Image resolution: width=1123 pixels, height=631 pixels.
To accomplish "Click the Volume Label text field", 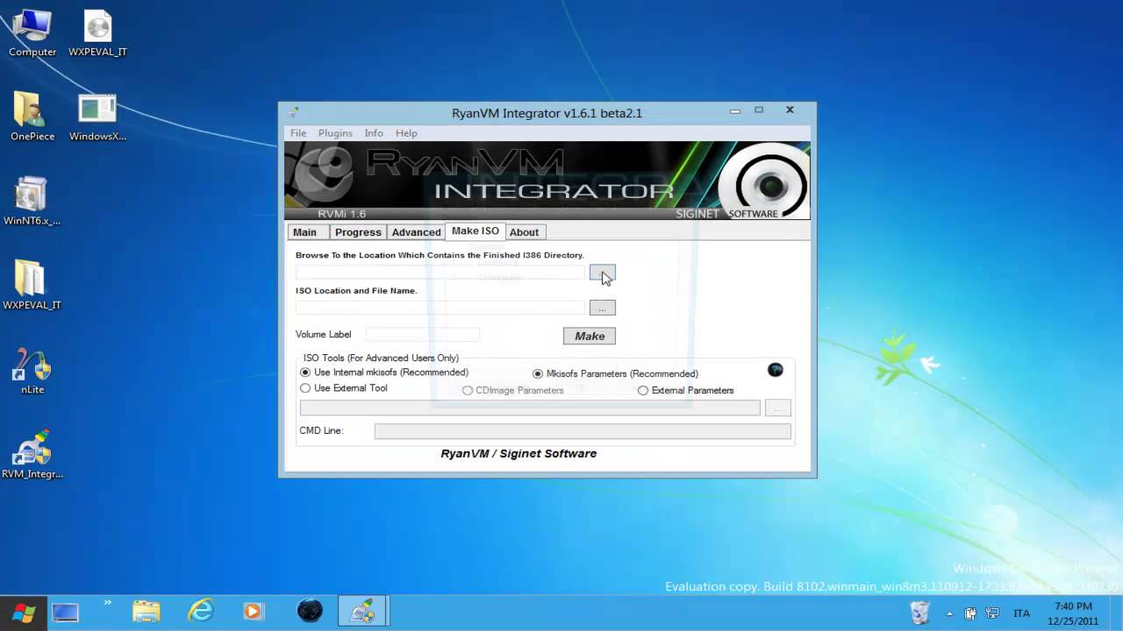I will (x=423, y=335).
